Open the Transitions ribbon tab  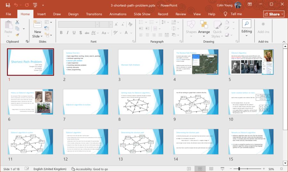[x=94, y=14]
